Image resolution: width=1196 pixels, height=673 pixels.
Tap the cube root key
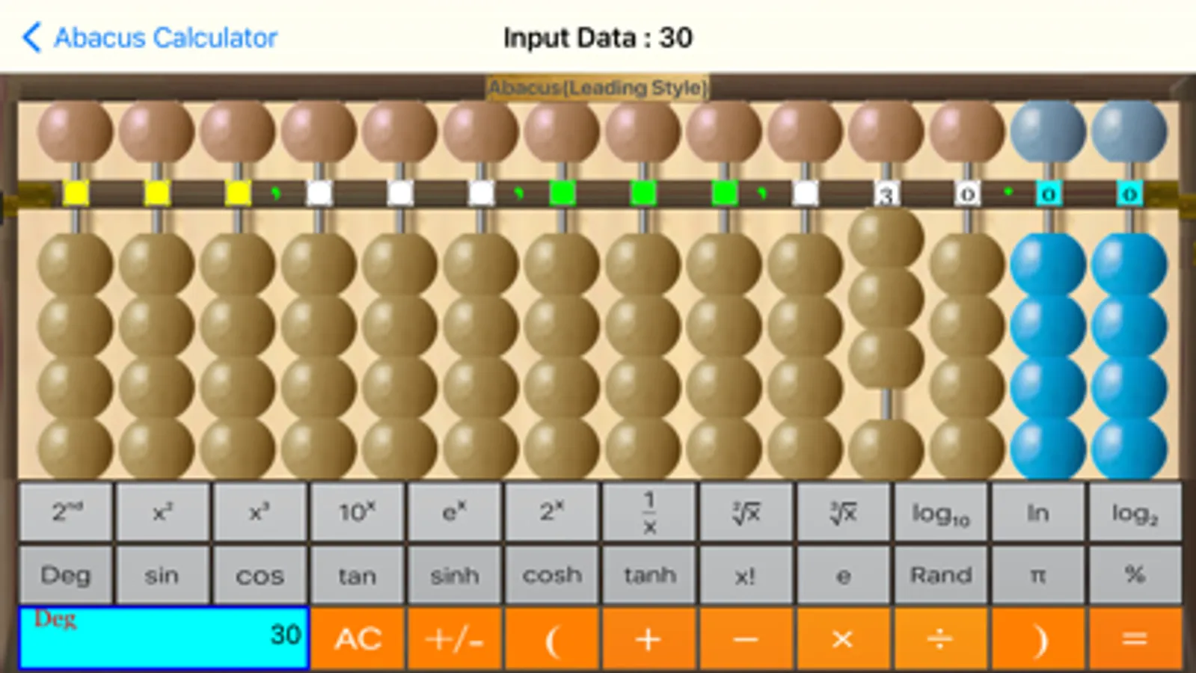click(844, 512)
